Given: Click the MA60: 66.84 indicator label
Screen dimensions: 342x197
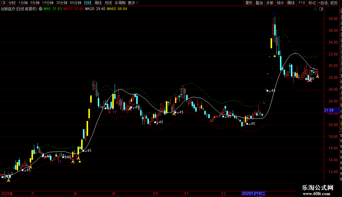Looking at the screenshot, I should tap(117, 9).
